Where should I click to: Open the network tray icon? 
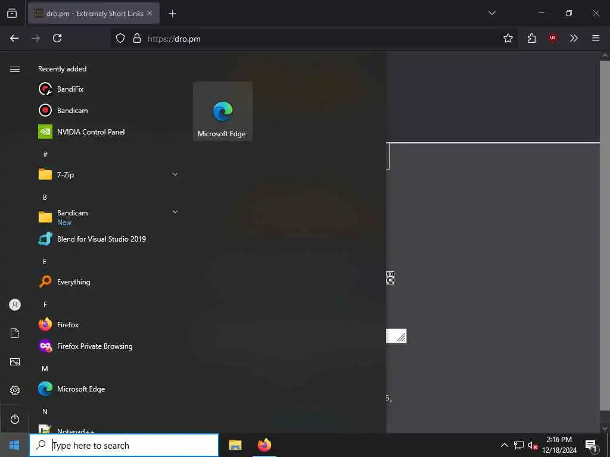tap(519, 445)
